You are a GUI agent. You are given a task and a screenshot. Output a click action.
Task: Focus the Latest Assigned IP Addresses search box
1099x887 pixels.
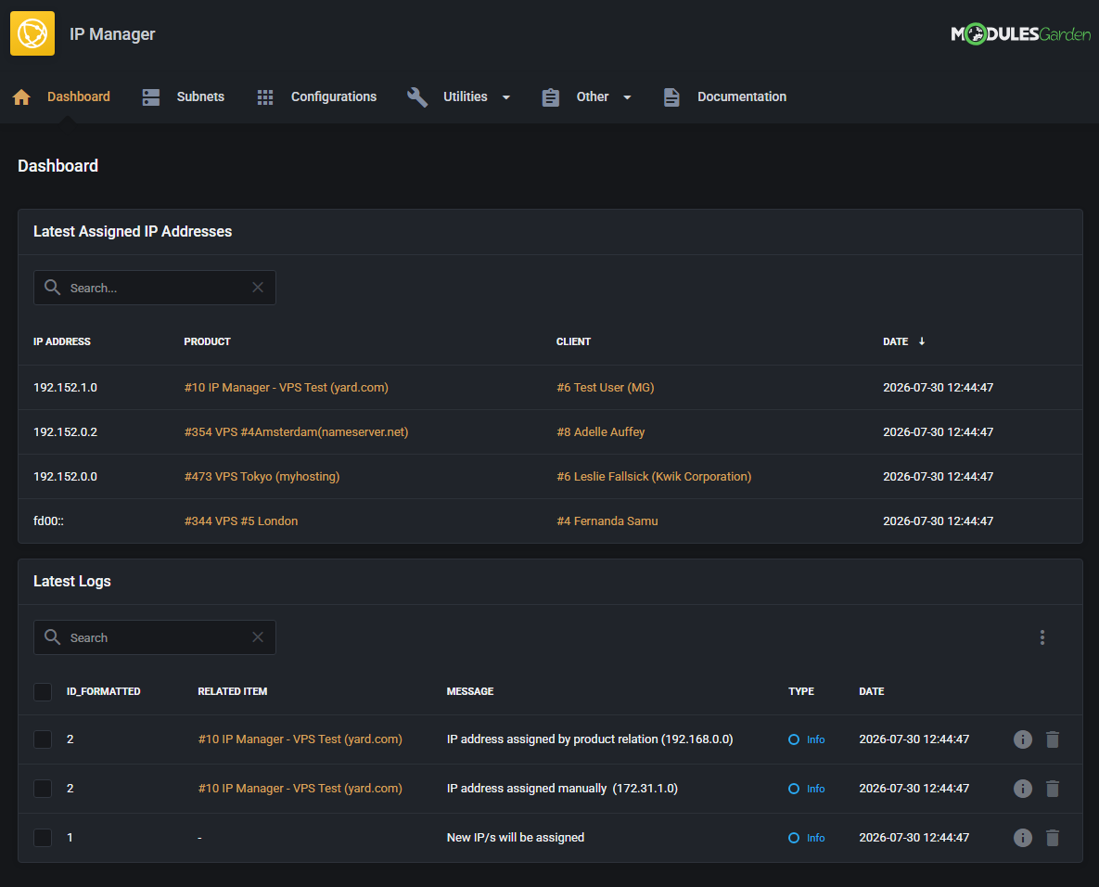(x=154, y=288)
